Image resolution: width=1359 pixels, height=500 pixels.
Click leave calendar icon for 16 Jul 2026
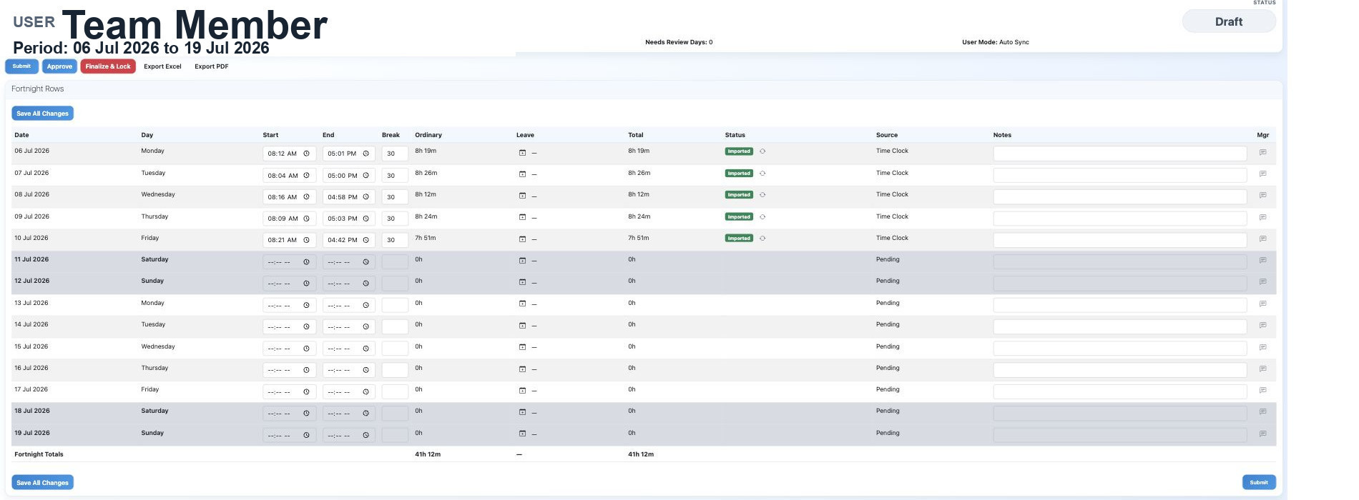coord(522,369)
